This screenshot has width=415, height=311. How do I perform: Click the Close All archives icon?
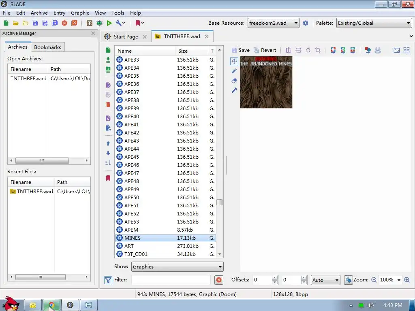(75, 23)
